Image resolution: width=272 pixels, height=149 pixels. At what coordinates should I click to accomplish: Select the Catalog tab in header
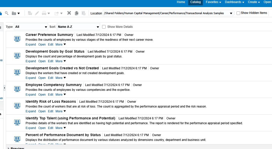[196, 2]
